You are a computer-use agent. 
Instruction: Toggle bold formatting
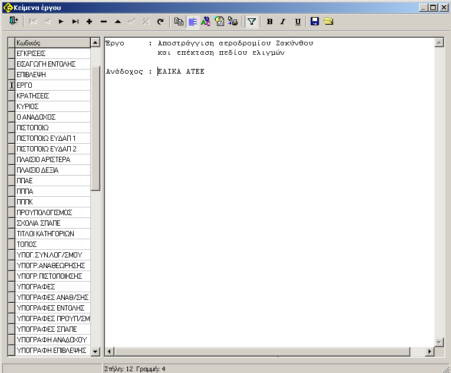click(x=270, y=22)
